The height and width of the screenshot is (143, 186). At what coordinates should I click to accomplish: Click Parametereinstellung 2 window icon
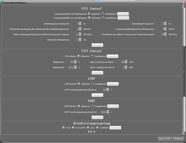click(2, 3)
